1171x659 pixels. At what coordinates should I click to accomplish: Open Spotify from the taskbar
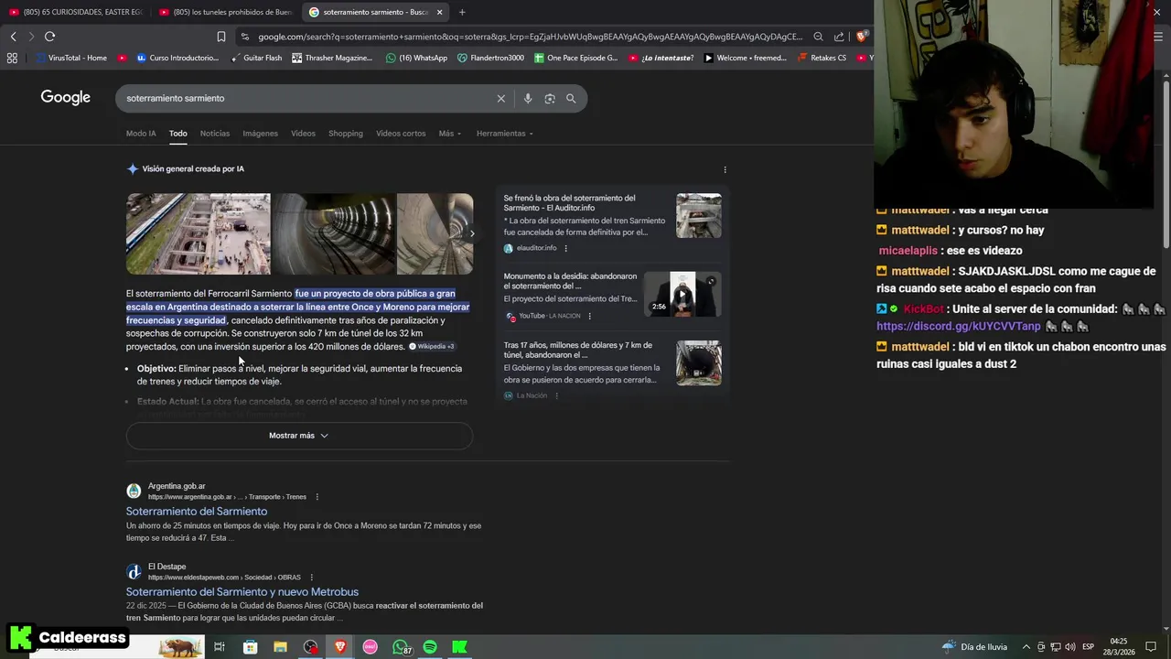tap(430, 647)
